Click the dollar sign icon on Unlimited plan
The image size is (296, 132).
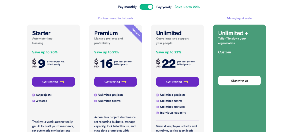coord(158,62)
